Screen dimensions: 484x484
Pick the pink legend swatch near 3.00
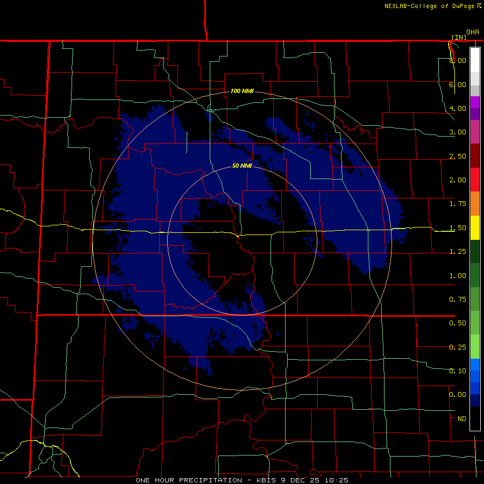click(475, 132)
